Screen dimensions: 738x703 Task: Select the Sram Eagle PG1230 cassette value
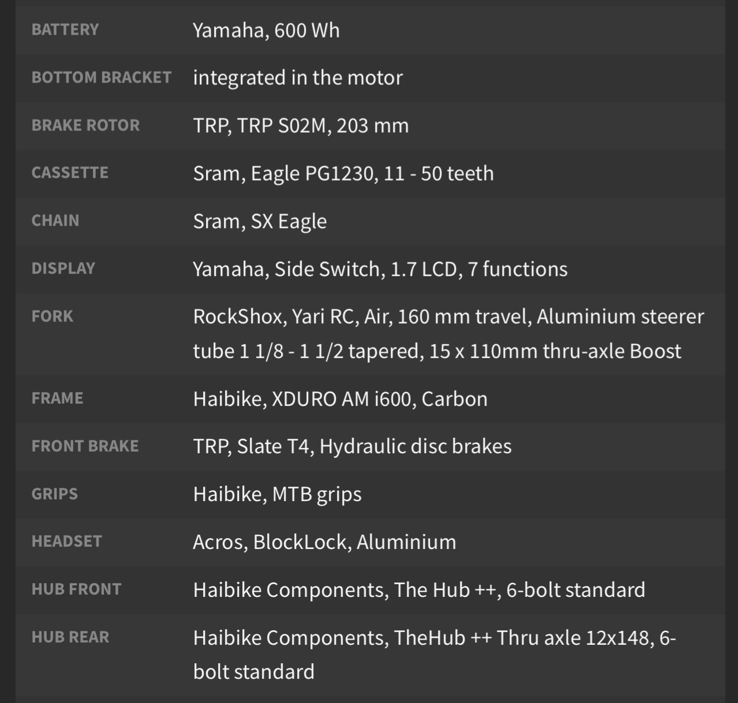pos(343,174)
